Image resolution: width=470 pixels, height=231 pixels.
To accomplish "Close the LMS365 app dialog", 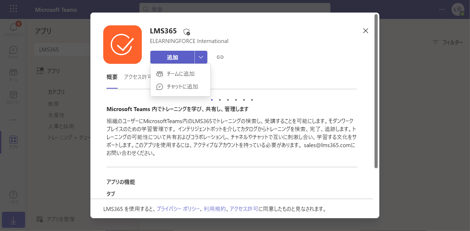I will 366,31.
